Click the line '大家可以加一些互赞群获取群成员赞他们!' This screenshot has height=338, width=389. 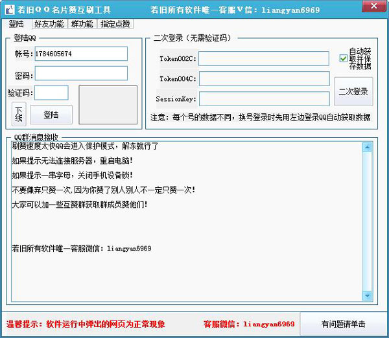pos(80,205)
